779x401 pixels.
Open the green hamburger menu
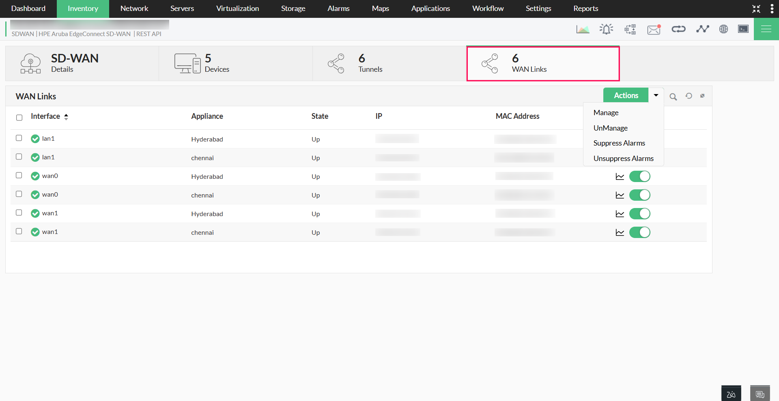pos(766,29)
